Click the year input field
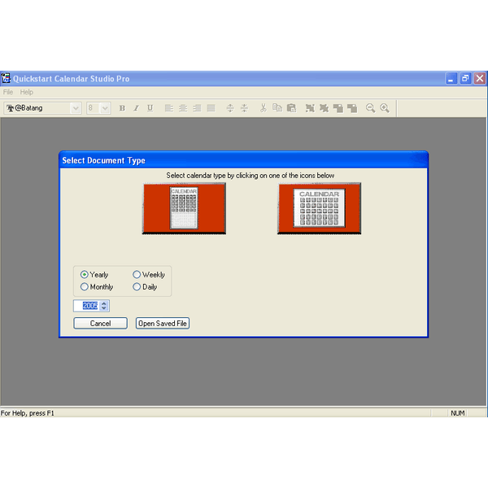 click(87, 306)
